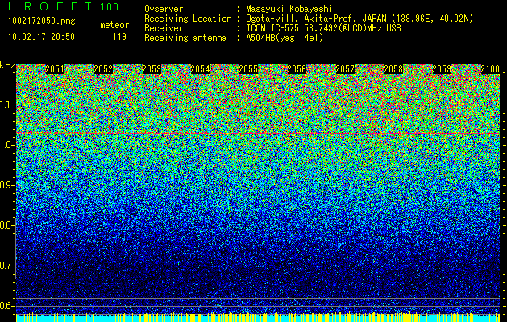Click the 1.1 frequency axis label
507x322 pixels.
pyautogui.click(x=6, y=105)
